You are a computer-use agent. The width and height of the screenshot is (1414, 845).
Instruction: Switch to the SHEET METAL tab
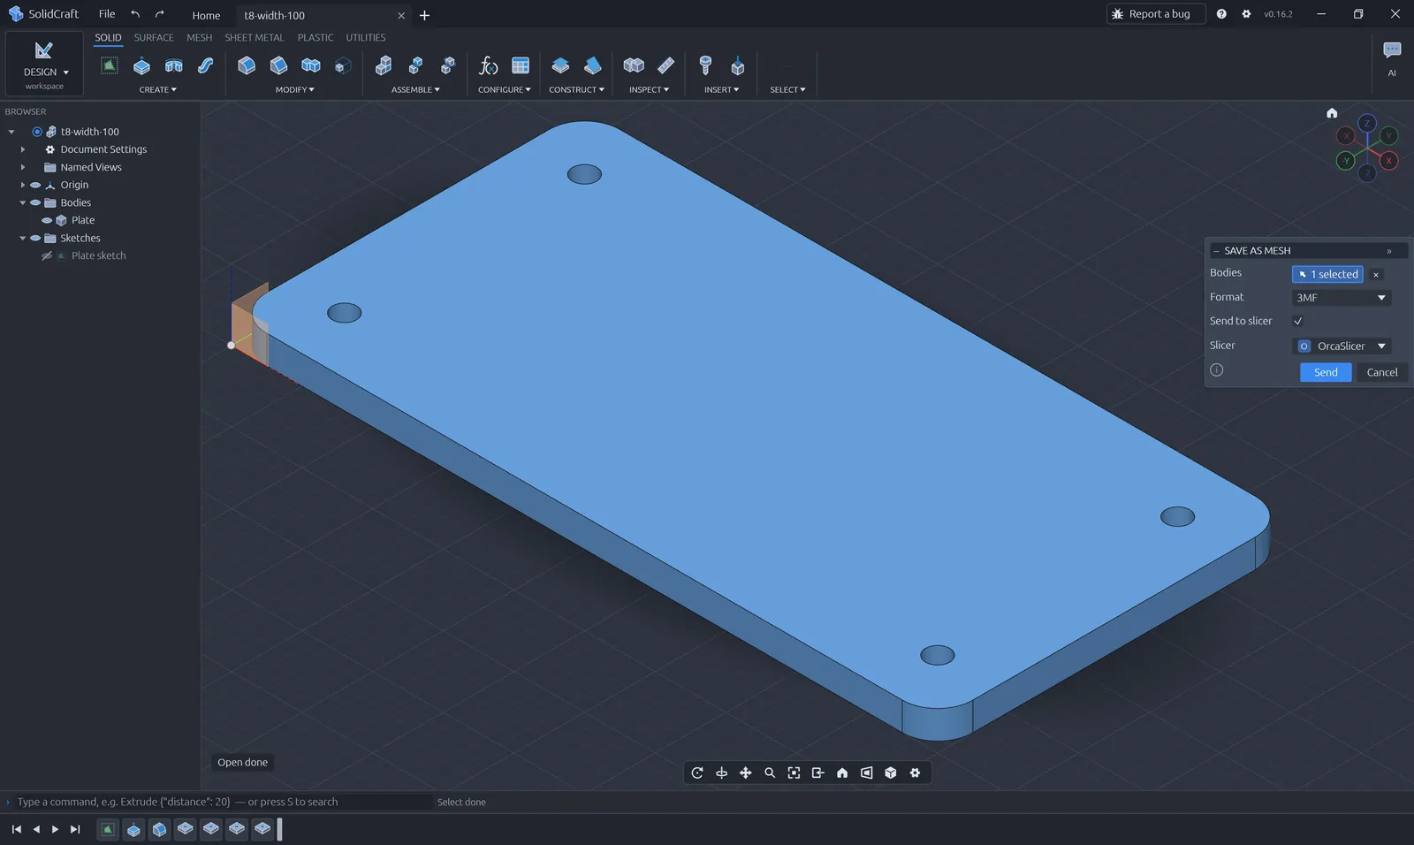point(254,37)
